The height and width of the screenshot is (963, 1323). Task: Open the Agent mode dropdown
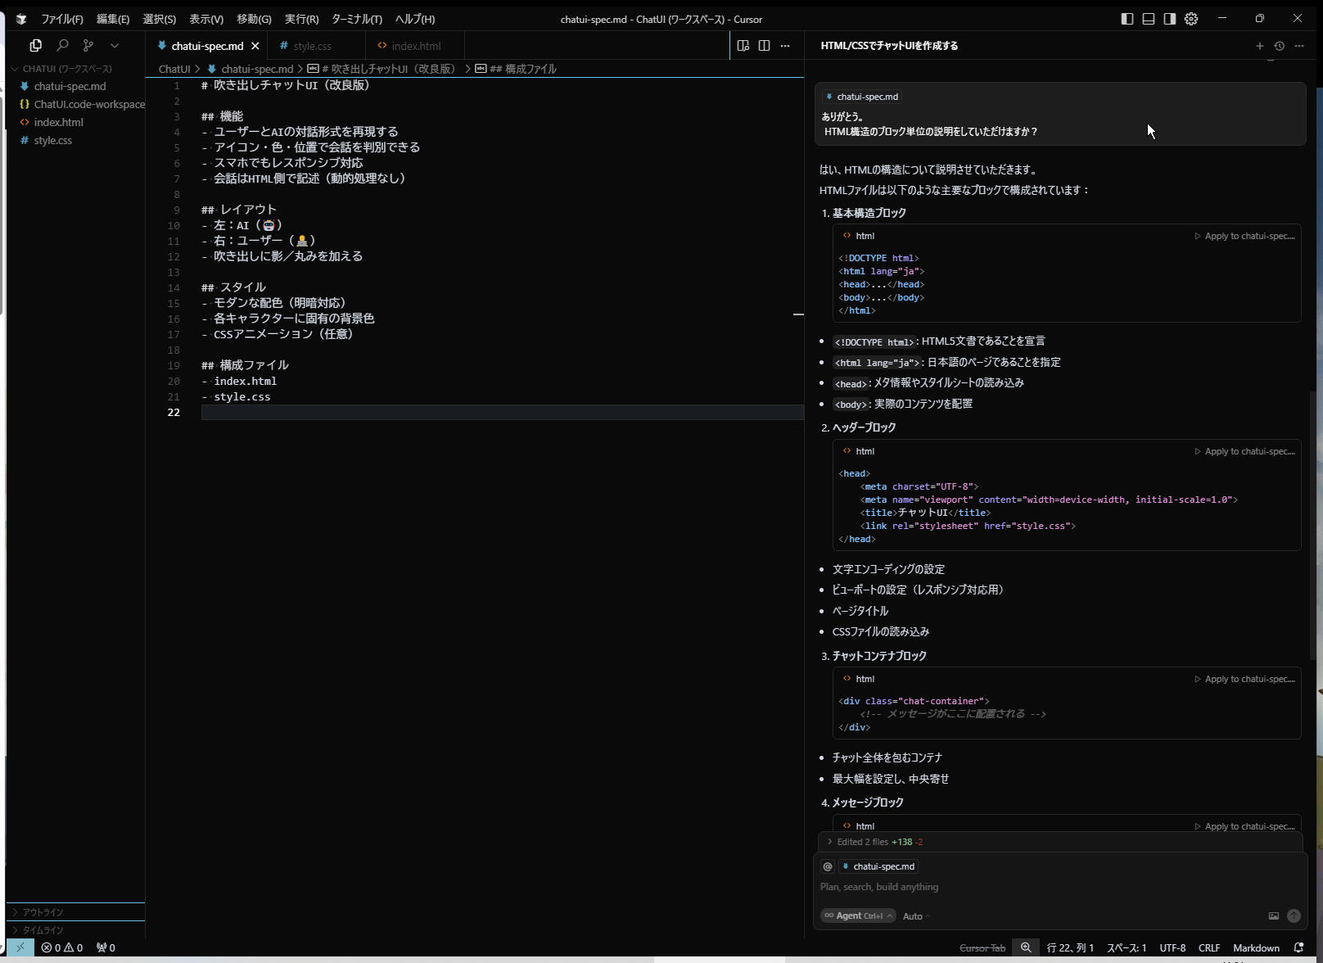[858, 916]
